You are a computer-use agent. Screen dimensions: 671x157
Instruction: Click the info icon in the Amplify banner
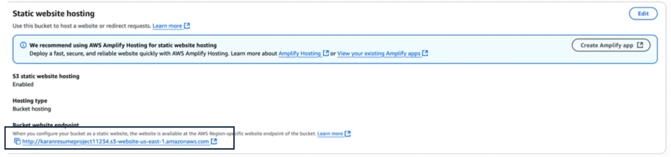(x=23, y=45)
